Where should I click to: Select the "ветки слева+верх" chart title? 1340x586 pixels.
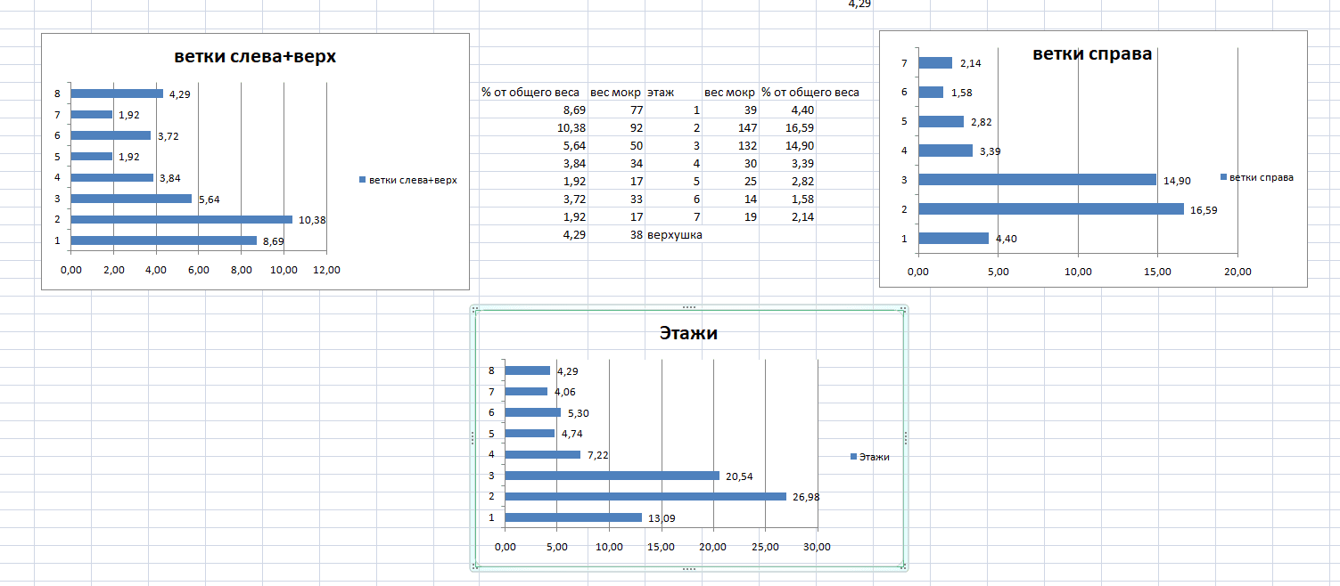pos(255,57)
